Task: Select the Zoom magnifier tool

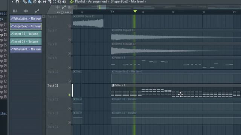Action: click(59, 1)
